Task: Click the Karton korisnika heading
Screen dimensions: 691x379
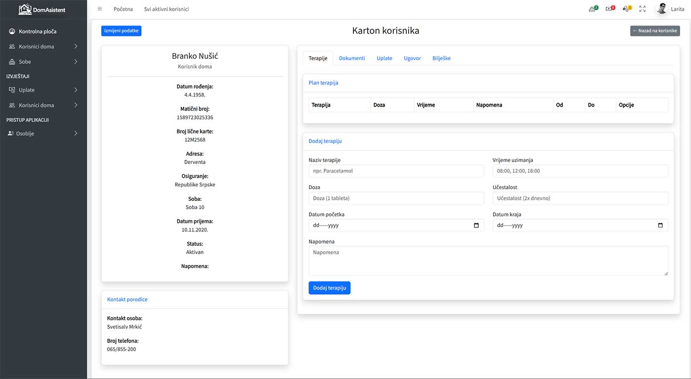Action: (x=385, y=31)
